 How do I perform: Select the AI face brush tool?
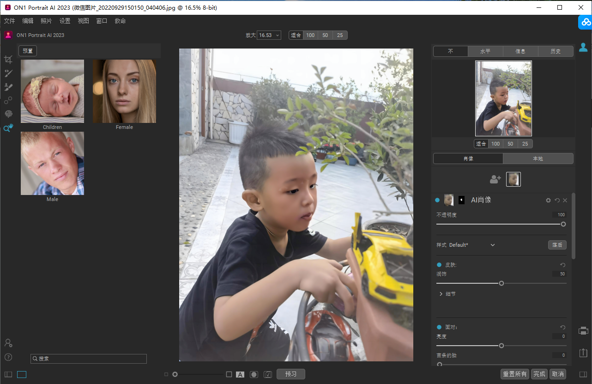(8, 73)
